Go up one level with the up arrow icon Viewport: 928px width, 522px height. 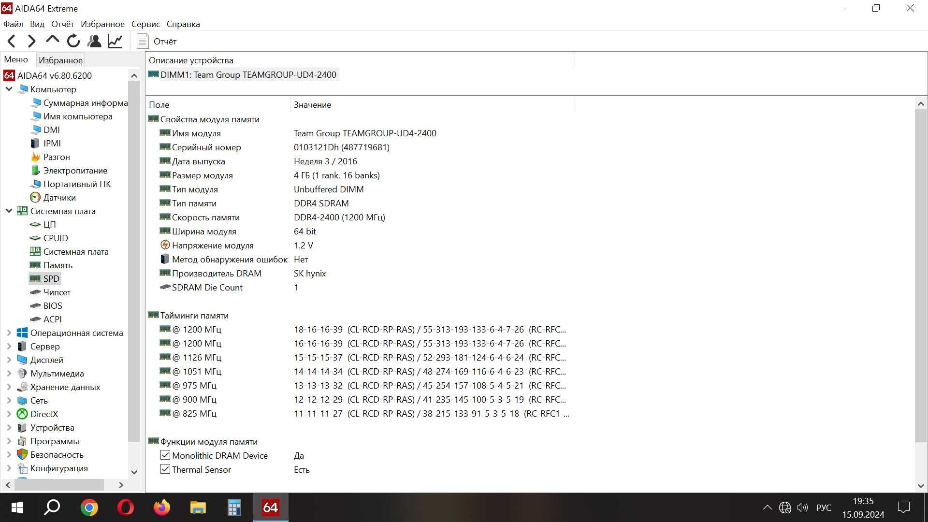[52, 41]
